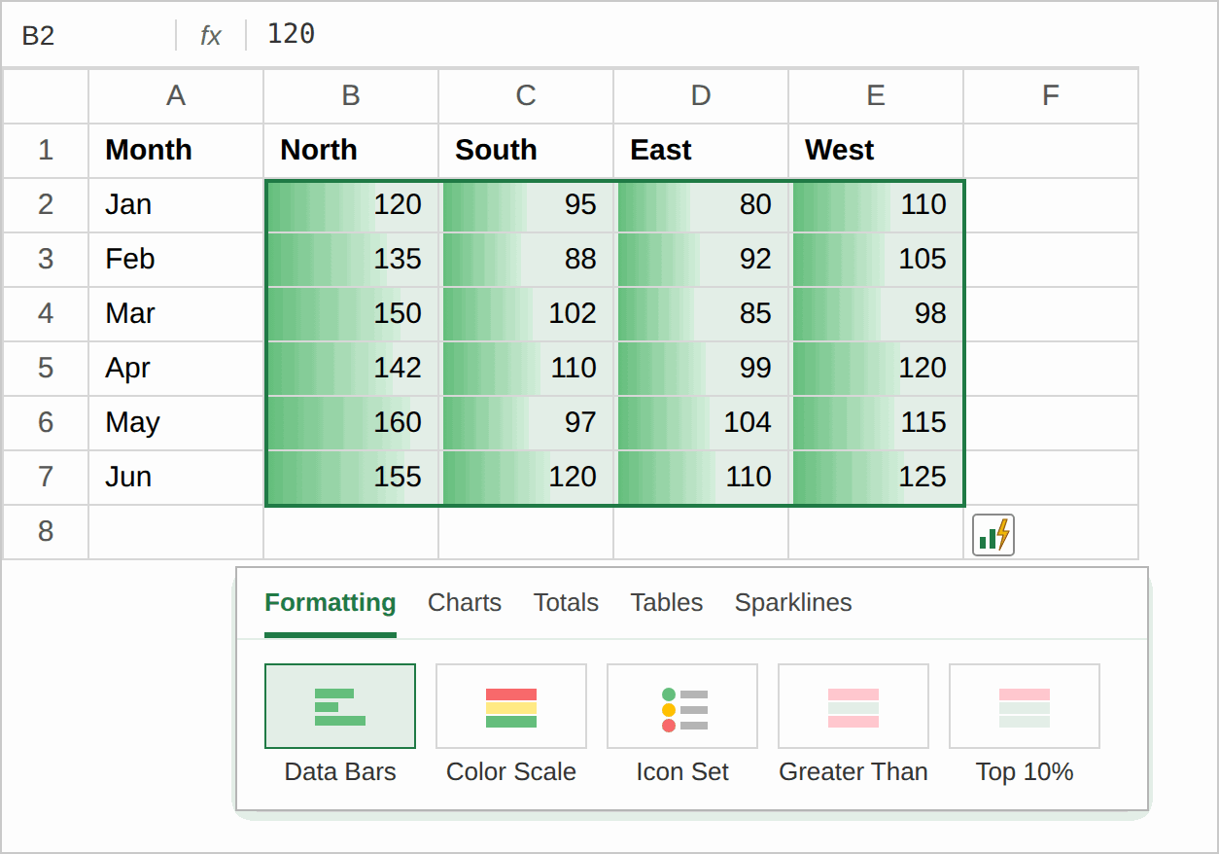Apply the Color Scale formatting option
Viewport: 1219px width, 854px height.
click(x=511, y=725)
